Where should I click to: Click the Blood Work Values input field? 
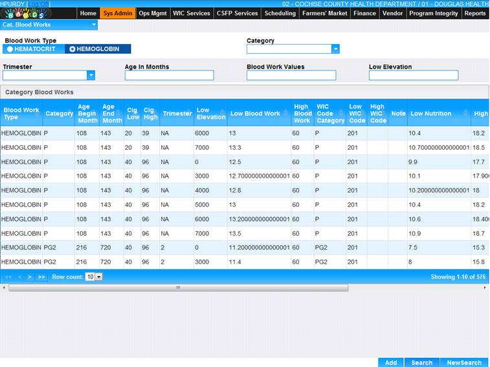[291, 75]
